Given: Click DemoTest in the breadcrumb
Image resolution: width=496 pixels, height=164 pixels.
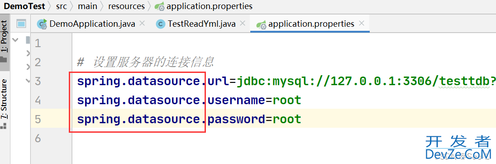Looking at the screenshot, I should pyautogui.click(x=24, y=6).
